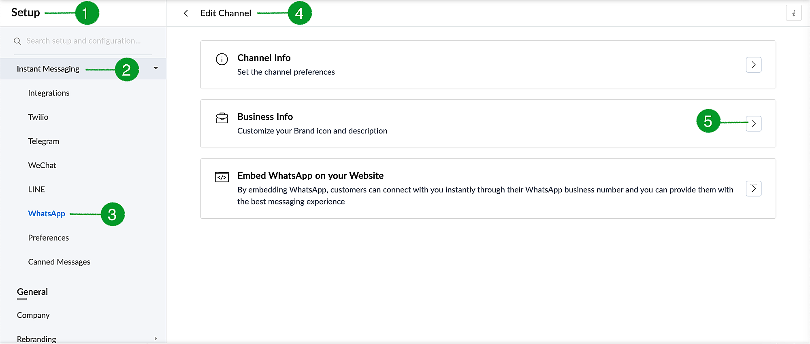The height and width of the screenshot is (344, 810).
Task: Expand the Rebranding submenu arrow
Action: [156, 339]
